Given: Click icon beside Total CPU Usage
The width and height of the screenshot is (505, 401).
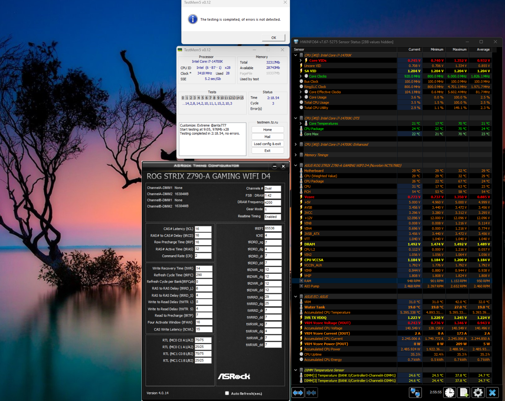Looking at the screenshot, I should click(x=301, y=103).
